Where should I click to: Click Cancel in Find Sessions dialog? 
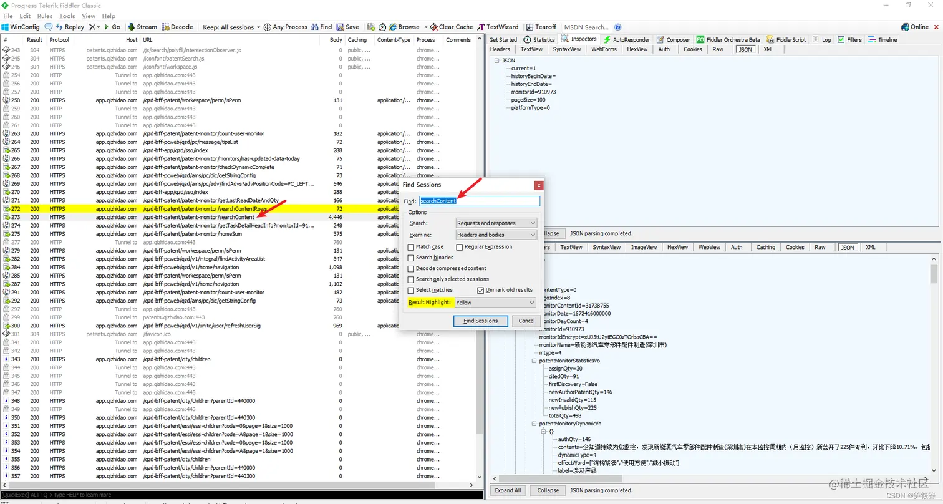(x=526, y=321)
